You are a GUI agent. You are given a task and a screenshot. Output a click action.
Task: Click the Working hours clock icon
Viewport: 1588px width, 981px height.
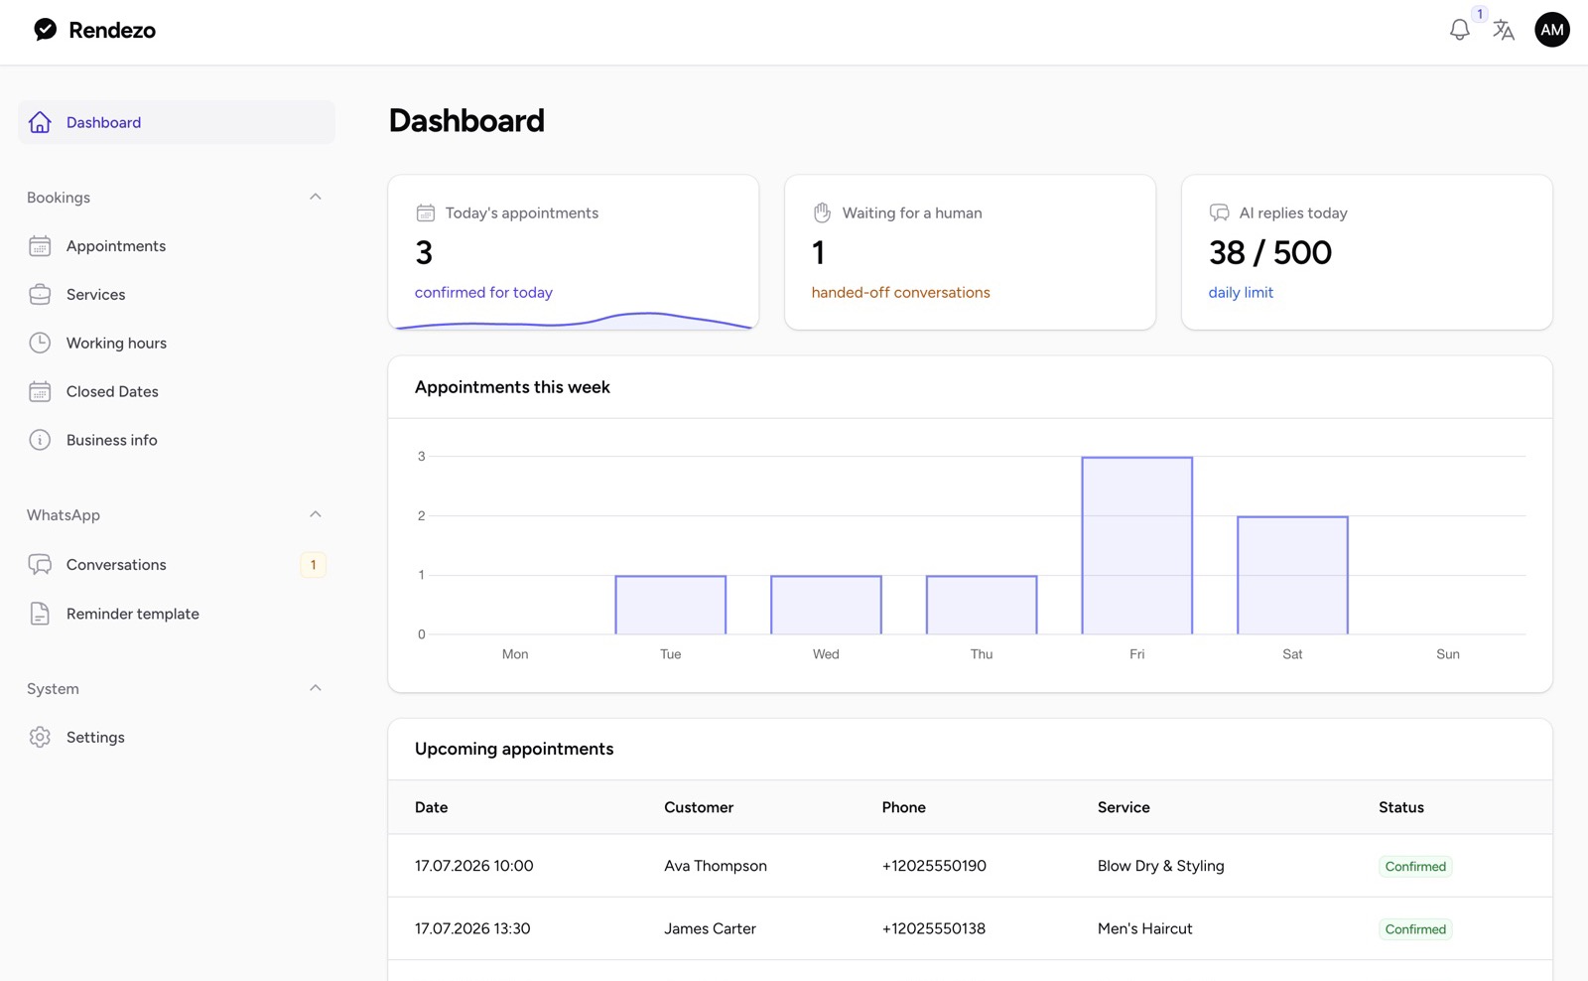[40, 343]
